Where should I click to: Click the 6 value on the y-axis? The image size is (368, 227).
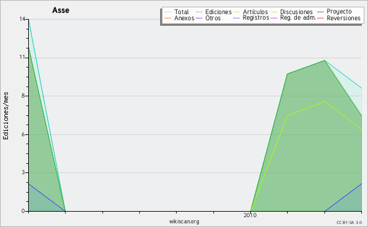[x=23, y=134]
